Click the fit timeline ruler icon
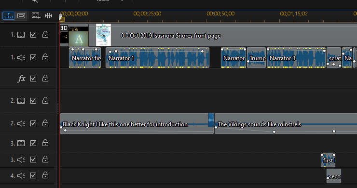 [x=49, y=16]
